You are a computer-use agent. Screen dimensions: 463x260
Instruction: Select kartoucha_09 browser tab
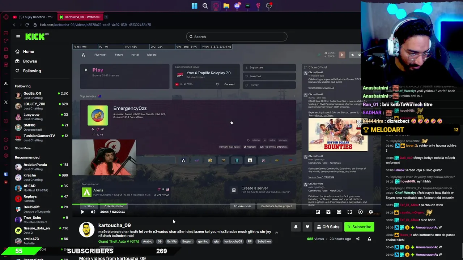[x=80, y=17]
